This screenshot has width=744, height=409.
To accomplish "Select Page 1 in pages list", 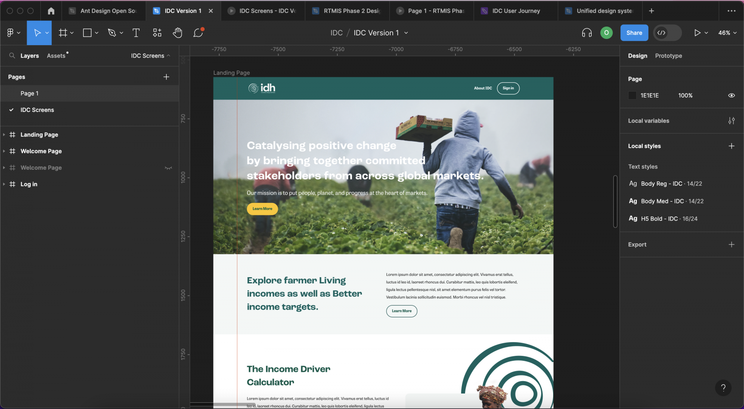I will 89,93.
